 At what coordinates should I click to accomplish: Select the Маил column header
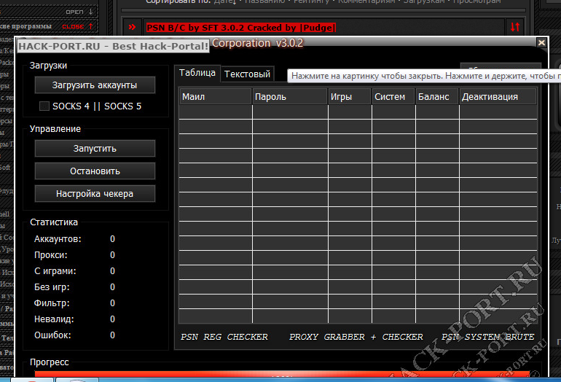click(x=216, y=97)
